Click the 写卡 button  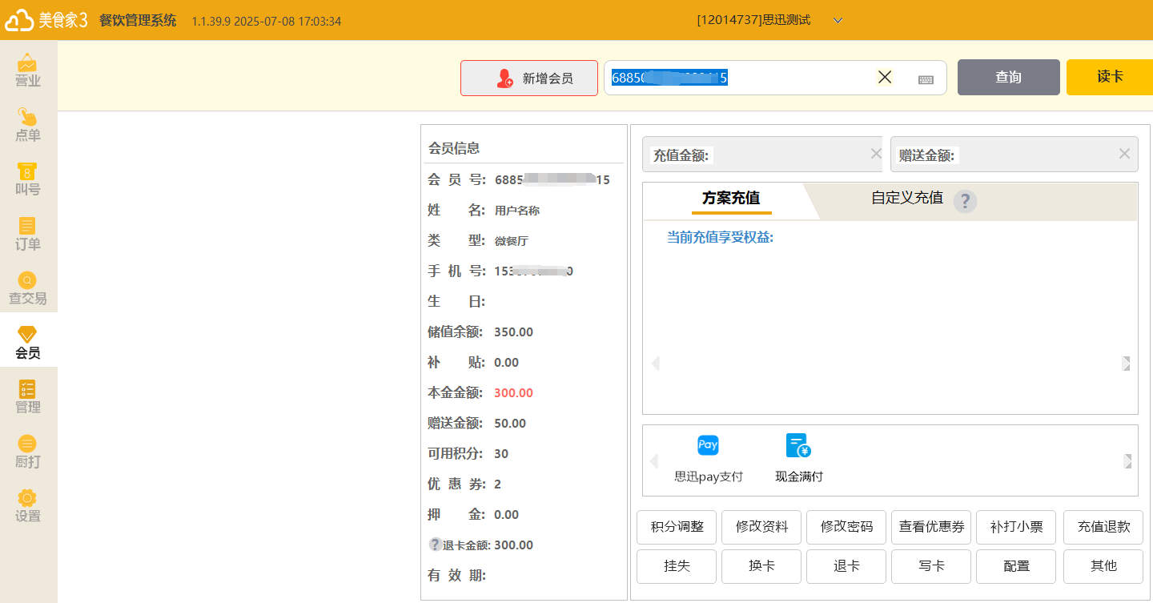(x=931, y=566)
